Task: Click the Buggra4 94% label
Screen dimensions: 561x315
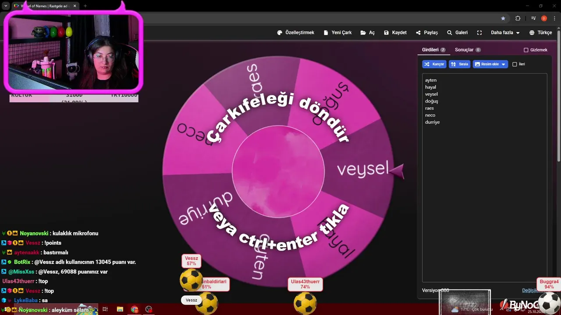Action: 549,284
